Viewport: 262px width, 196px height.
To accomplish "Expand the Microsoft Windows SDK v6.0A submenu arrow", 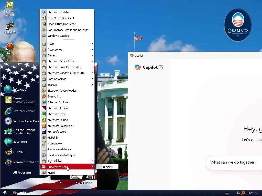I will 92,73.
